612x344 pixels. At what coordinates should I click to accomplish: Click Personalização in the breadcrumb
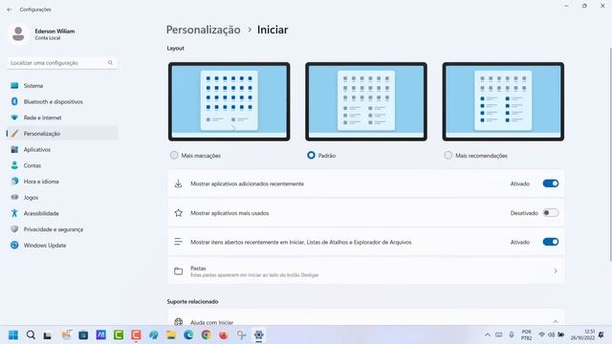point(204,30)
